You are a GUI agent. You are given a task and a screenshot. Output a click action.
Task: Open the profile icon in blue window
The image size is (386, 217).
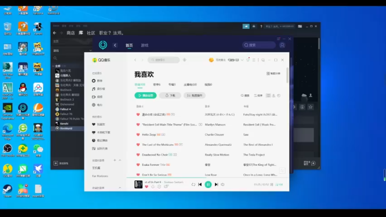point(282,45)
